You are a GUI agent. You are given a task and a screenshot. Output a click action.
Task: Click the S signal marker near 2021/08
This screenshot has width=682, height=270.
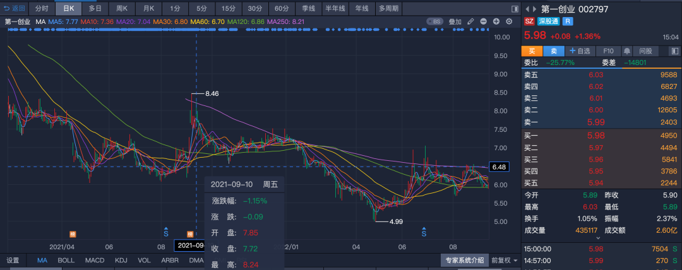coord(165,232)
